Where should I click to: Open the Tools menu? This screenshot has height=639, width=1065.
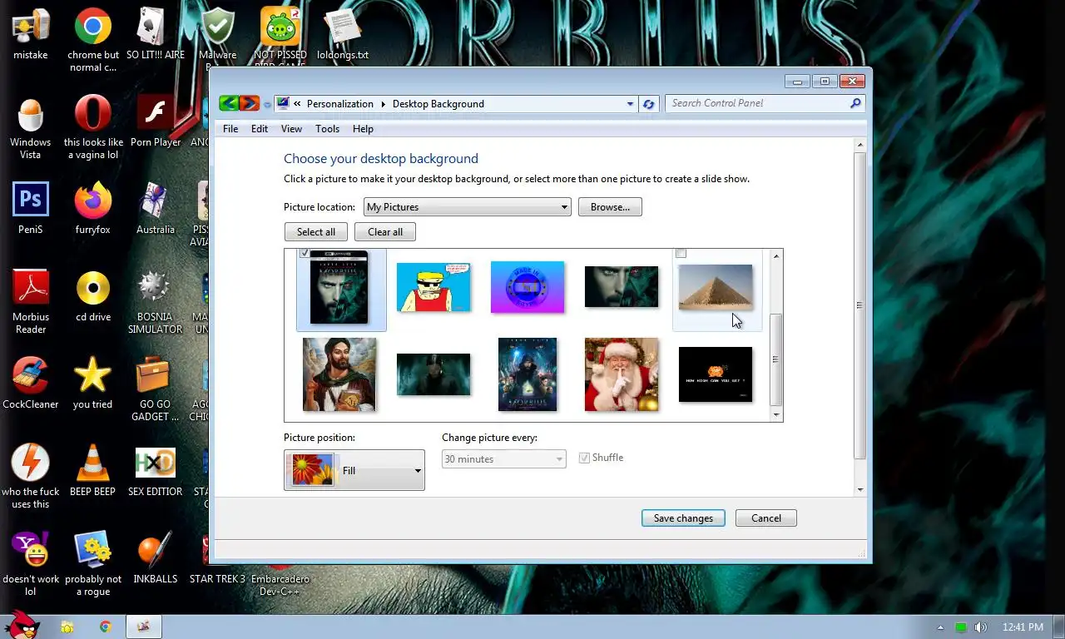327,129
